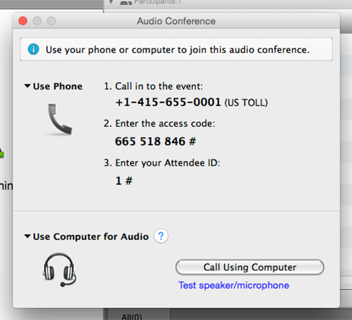Click the grayed-out minimize window button
Image resolution: width=352 pixels, height=320 pixels.
(37, 21)
